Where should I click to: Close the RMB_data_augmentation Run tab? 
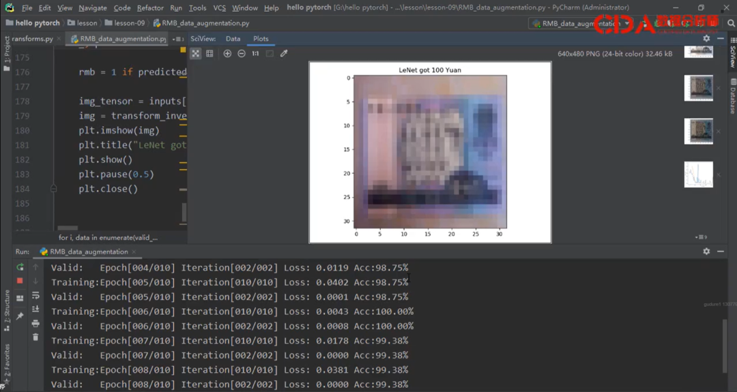(x=134, y=252)
